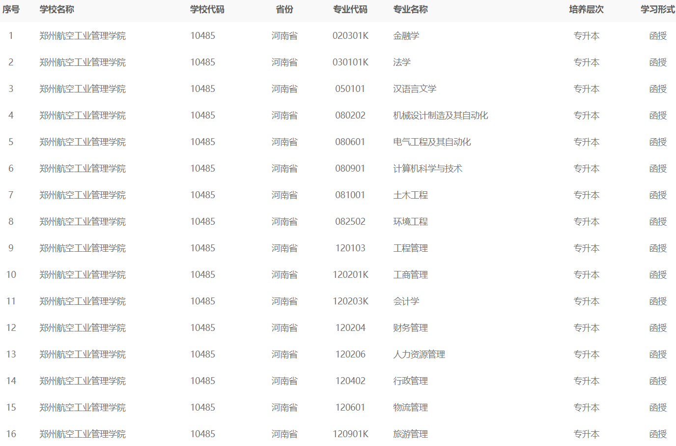Select the major name 法学

tap(402, 62)
